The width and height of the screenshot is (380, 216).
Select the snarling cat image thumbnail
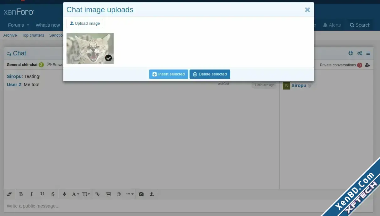[90, 49]
